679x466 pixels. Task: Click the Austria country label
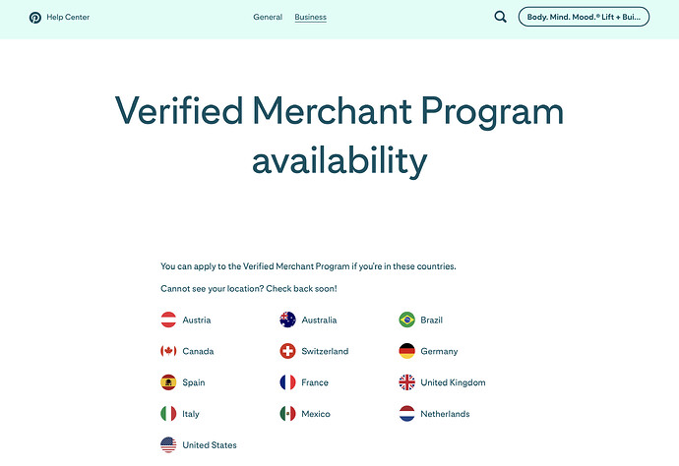pyautogui.click(x=197, y=320)
